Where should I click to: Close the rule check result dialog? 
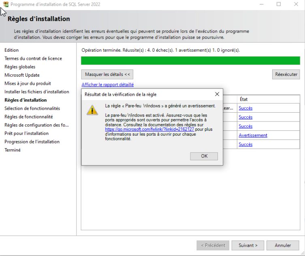pos(217,94)
